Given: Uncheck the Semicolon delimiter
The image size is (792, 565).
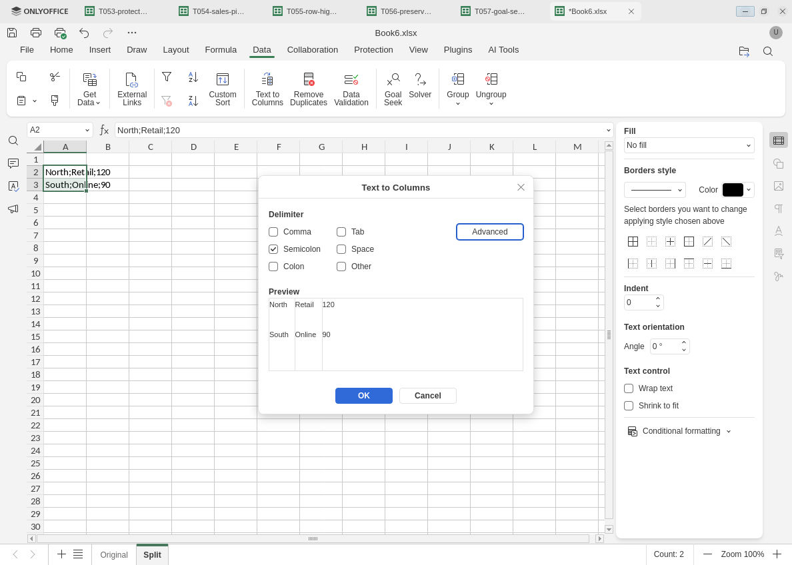Looking at the screenshot, I should [273, 249].
